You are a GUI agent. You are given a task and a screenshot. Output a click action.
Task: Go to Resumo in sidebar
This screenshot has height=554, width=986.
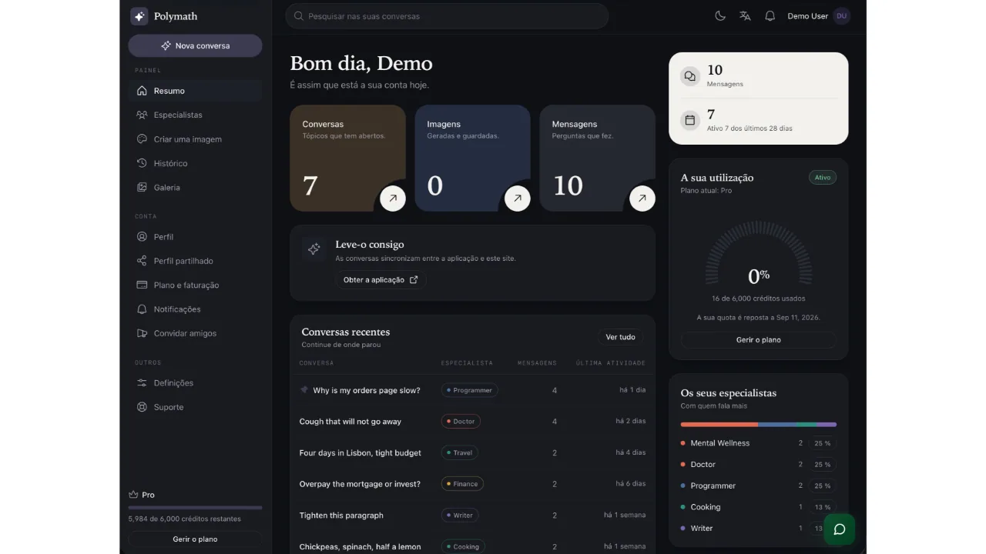point(195,91)
